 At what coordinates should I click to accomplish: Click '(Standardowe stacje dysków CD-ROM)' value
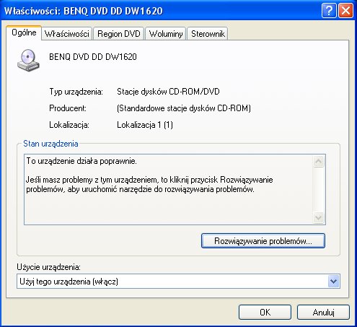click(x=184, y=108)
